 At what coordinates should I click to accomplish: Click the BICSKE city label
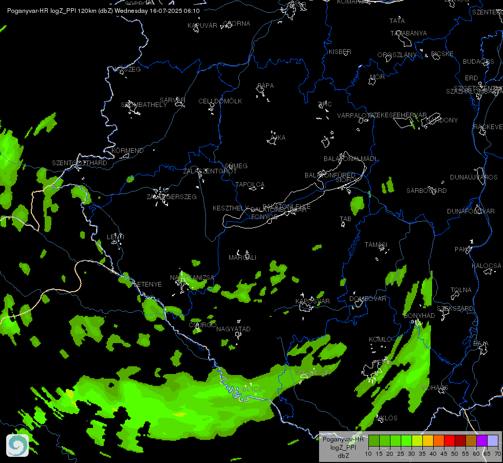[x=442, y=54]
